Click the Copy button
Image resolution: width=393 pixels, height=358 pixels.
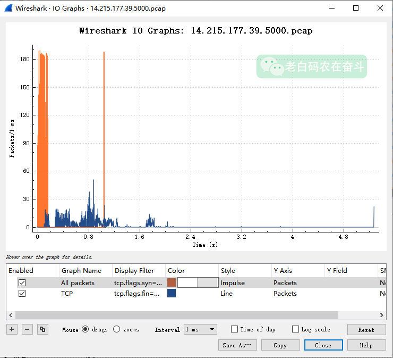click(x=280, y=345)
